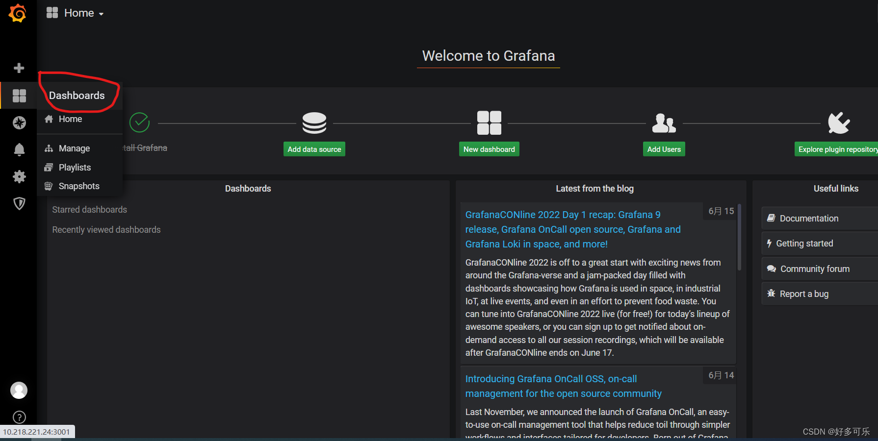
Task: Click the New dashboard button
Action: tap(489, 149)
